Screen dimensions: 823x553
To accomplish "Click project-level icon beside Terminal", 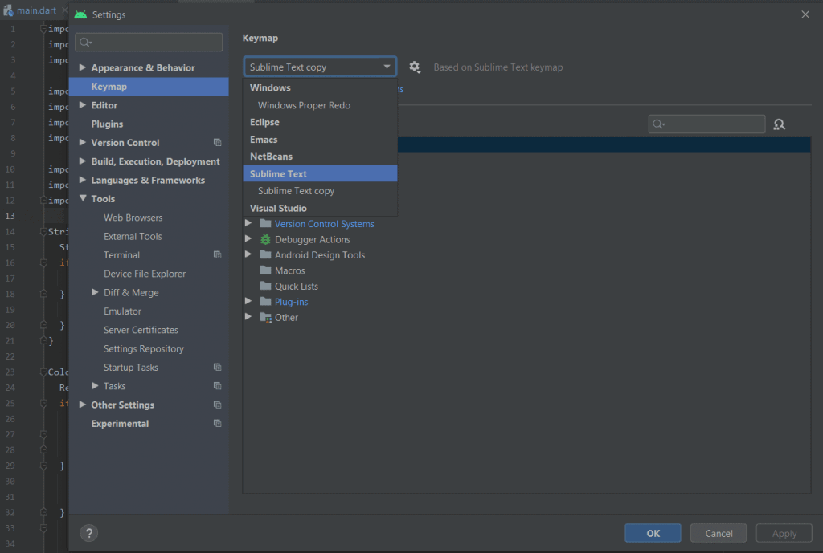I will [217, 254].
